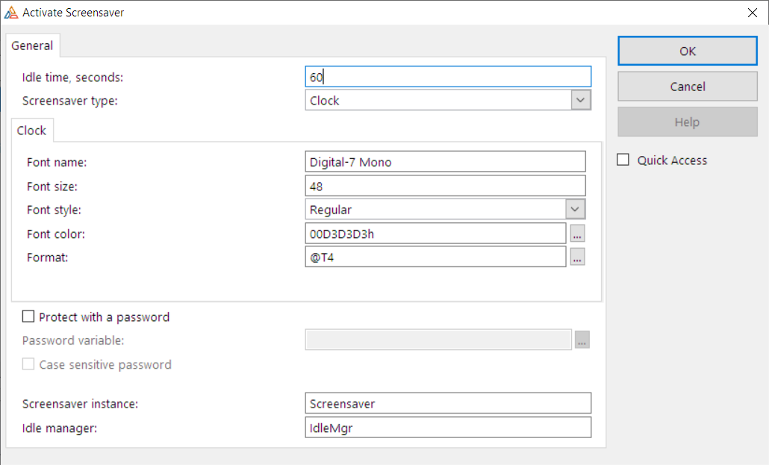The height and width of the screenshot is (465, 769).
Task: Click the Idle time seconds field
Action: coord(448,77)
